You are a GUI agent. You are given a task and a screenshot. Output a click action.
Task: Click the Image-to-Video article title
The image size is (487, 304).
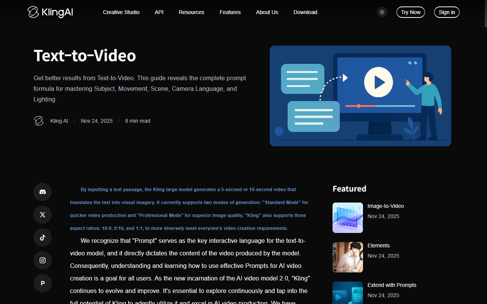[x=386, y=206]
